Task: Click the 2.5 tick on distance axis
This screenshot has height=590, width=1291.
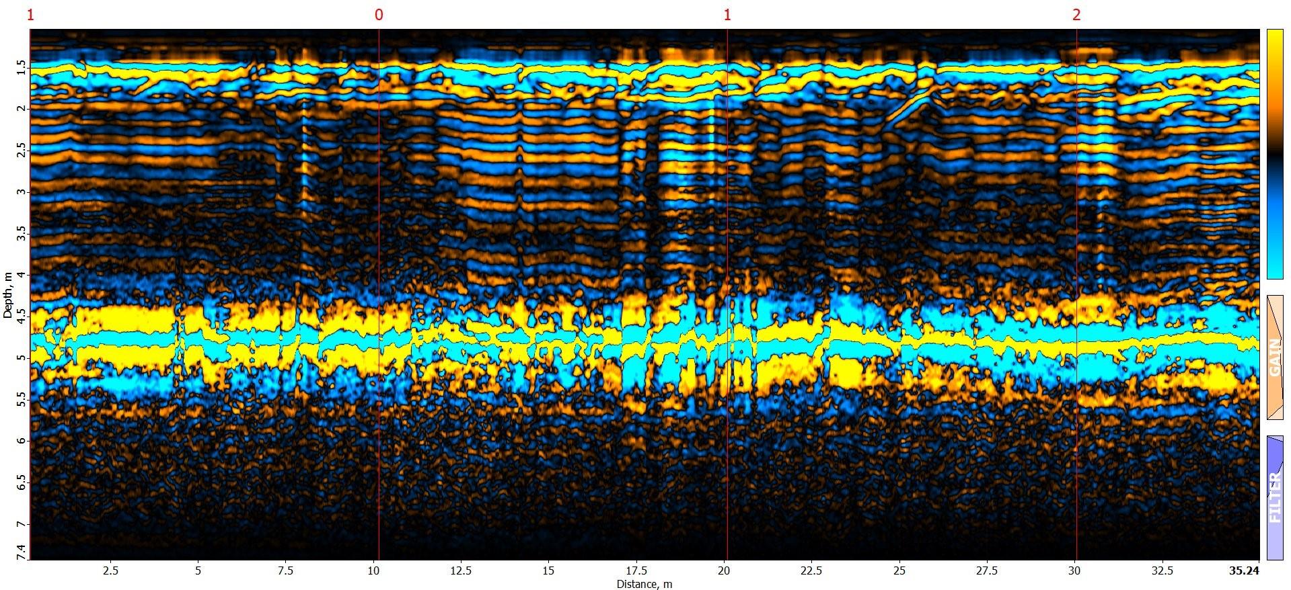Action: point(110,571)
